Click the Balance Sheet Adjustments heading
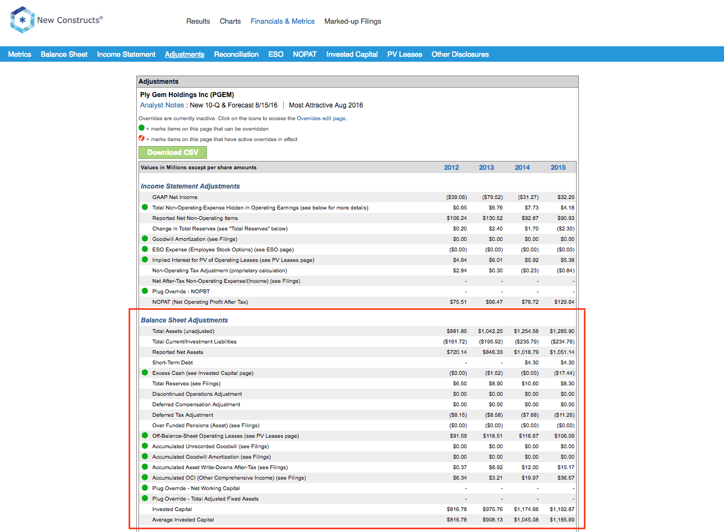Screen dimensions: 724x532 [184, 320]
